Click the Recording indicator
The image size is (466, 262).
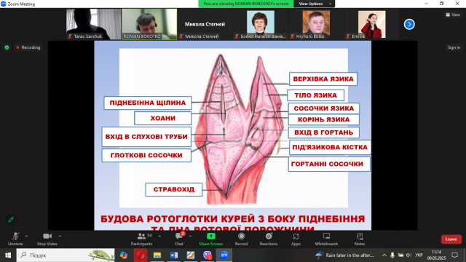click(28, 47)
